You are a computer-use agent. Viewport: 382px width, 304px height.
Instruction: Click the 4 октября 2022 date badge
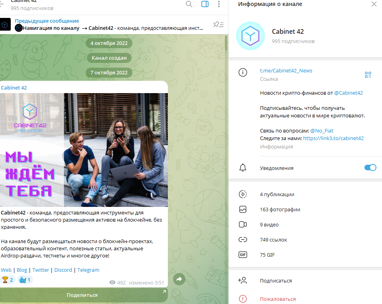[x=109, y=43]
